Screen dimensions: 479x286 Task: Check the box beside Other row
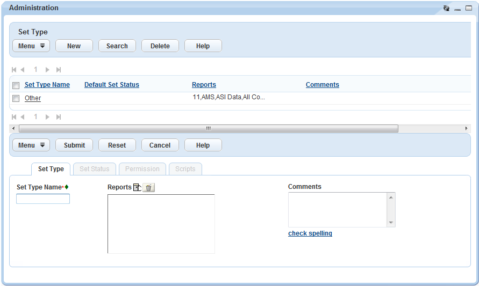coord(16,98)
